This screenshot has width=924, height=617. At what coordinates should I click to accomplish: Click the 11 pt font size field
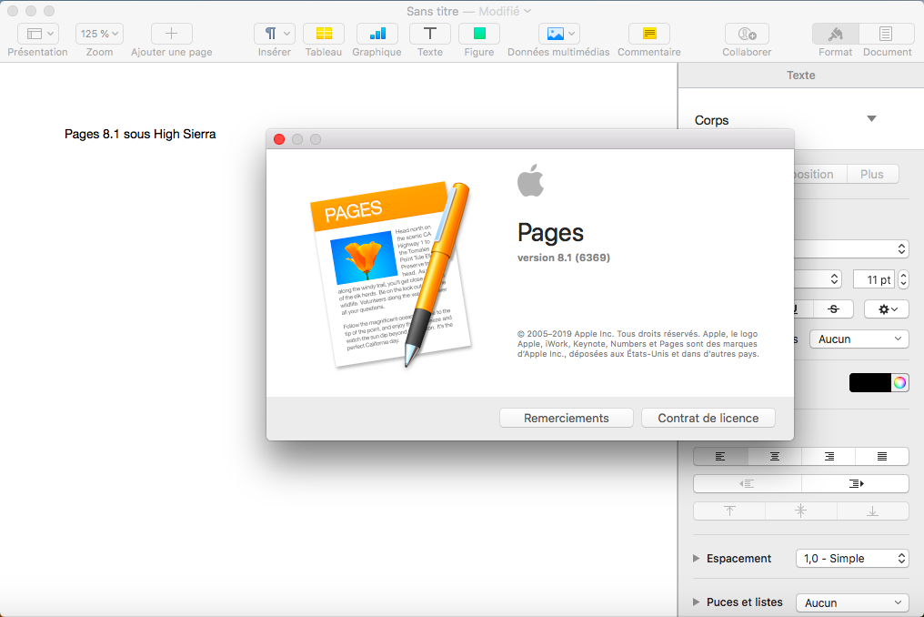pyautogui.click(x=874, y=279)
